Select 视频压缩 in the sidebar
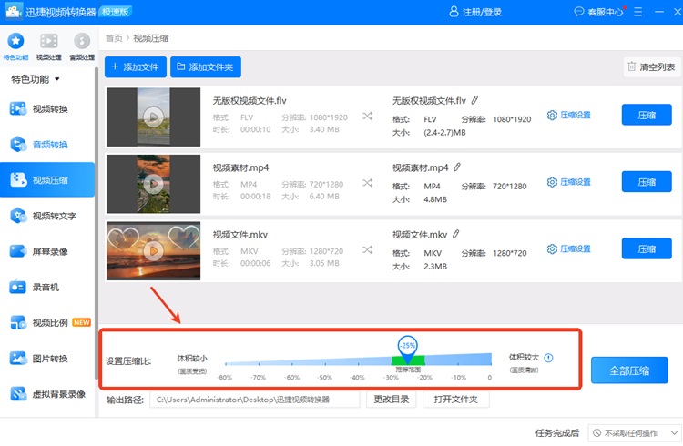Image resolution: width=683 pixels, height=446 pixels. coord(47,180)
